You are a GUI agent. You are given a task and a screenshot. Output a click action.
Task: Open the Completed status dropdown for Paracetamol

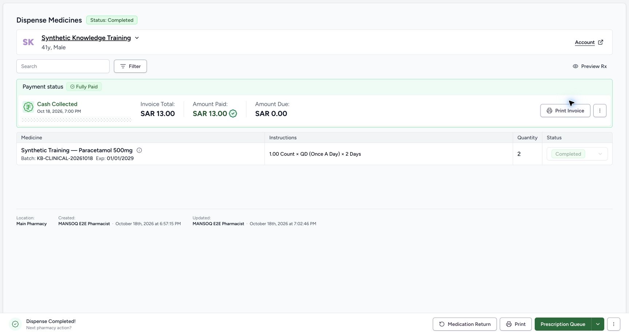(x=577, y=154)
